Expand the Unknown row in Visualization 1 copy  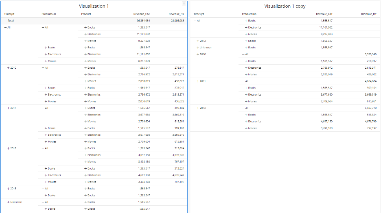coord(198,48)
